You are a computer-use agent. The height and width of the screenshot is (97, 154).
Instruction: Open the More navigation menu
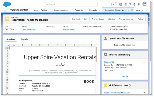[x=139, y=10]
